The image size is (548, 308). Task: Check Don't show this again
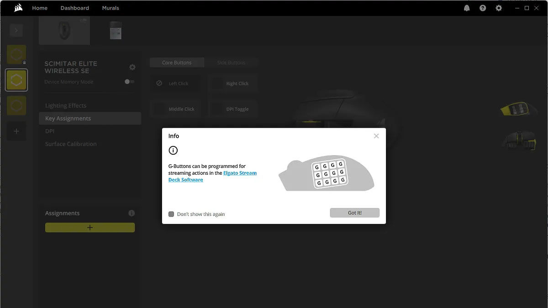[171, 214]
